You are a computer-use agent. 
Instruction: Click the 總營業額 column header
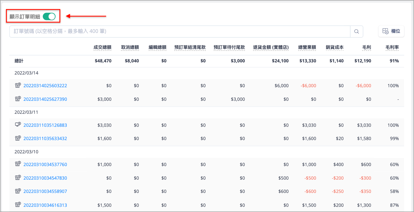click(x=307, y=47)
